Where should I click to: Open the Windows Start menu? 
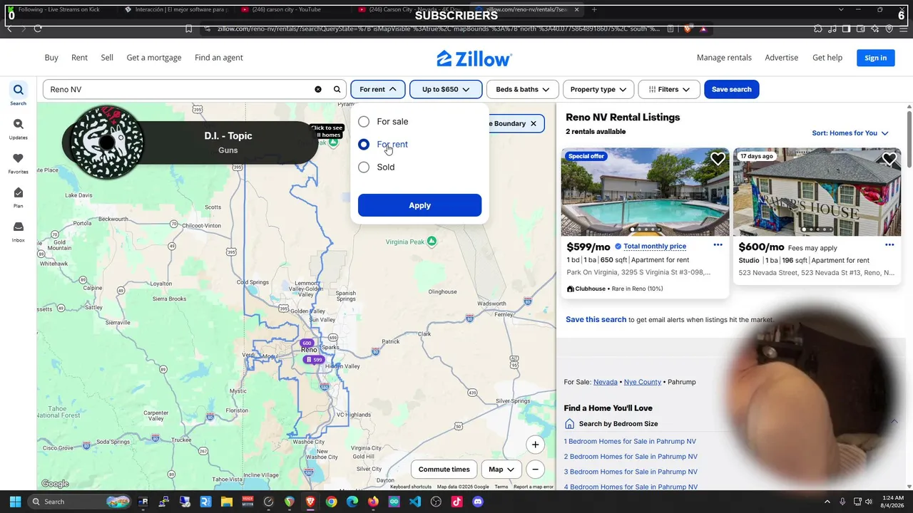coord(15,502)
